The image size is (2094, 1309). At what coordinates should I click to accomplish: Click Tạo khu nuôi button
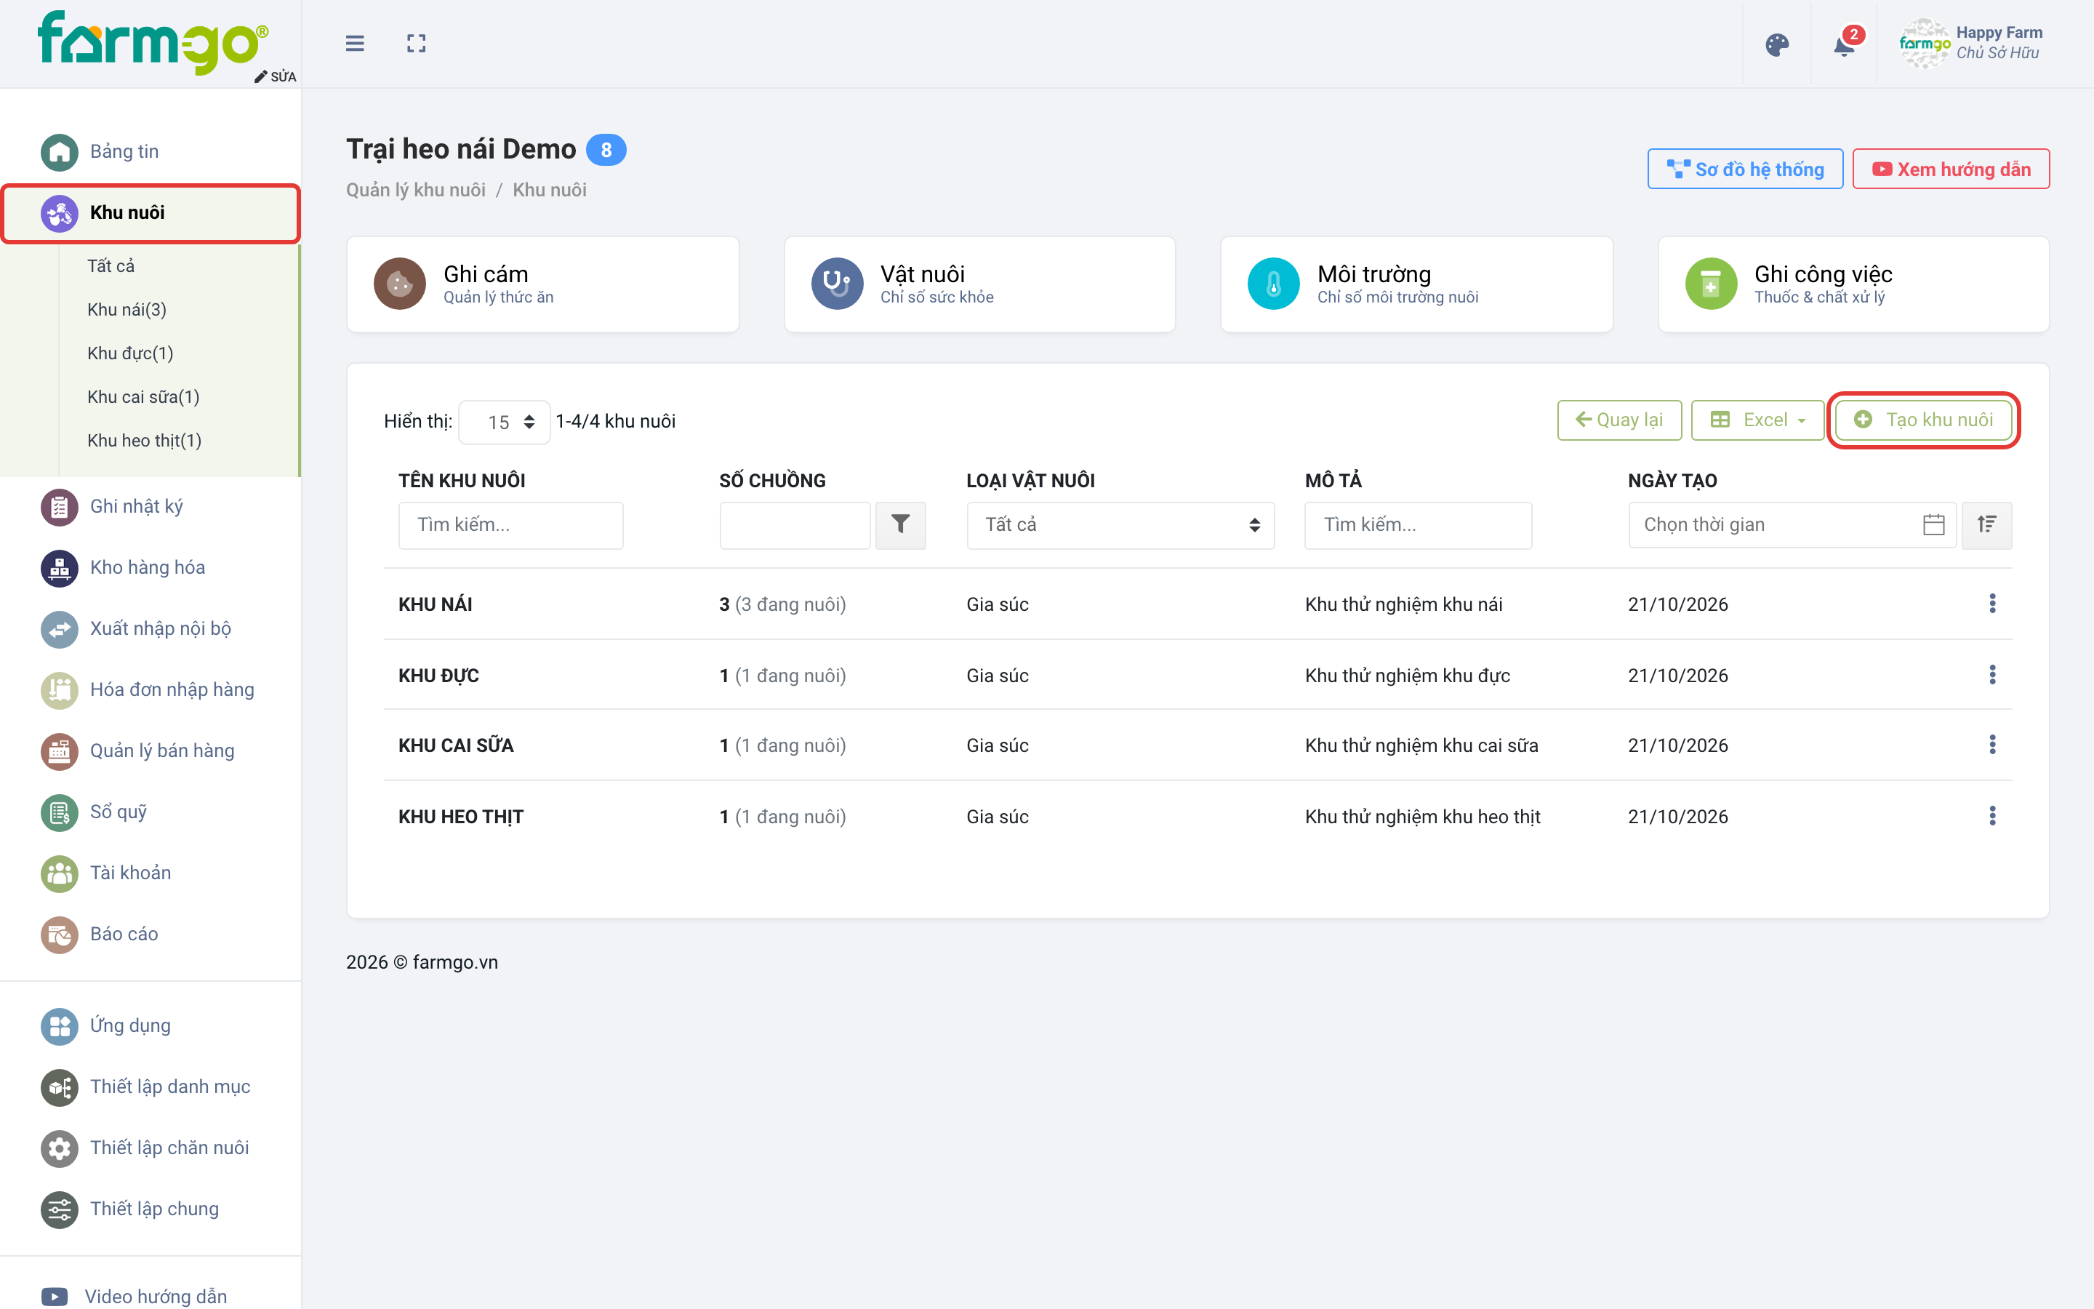pyautogui.click(x=1922, y=420)
